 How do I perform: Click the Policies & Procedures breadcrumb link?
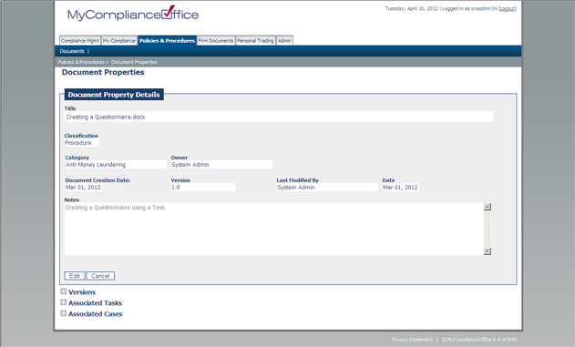[x=81, y=62]
